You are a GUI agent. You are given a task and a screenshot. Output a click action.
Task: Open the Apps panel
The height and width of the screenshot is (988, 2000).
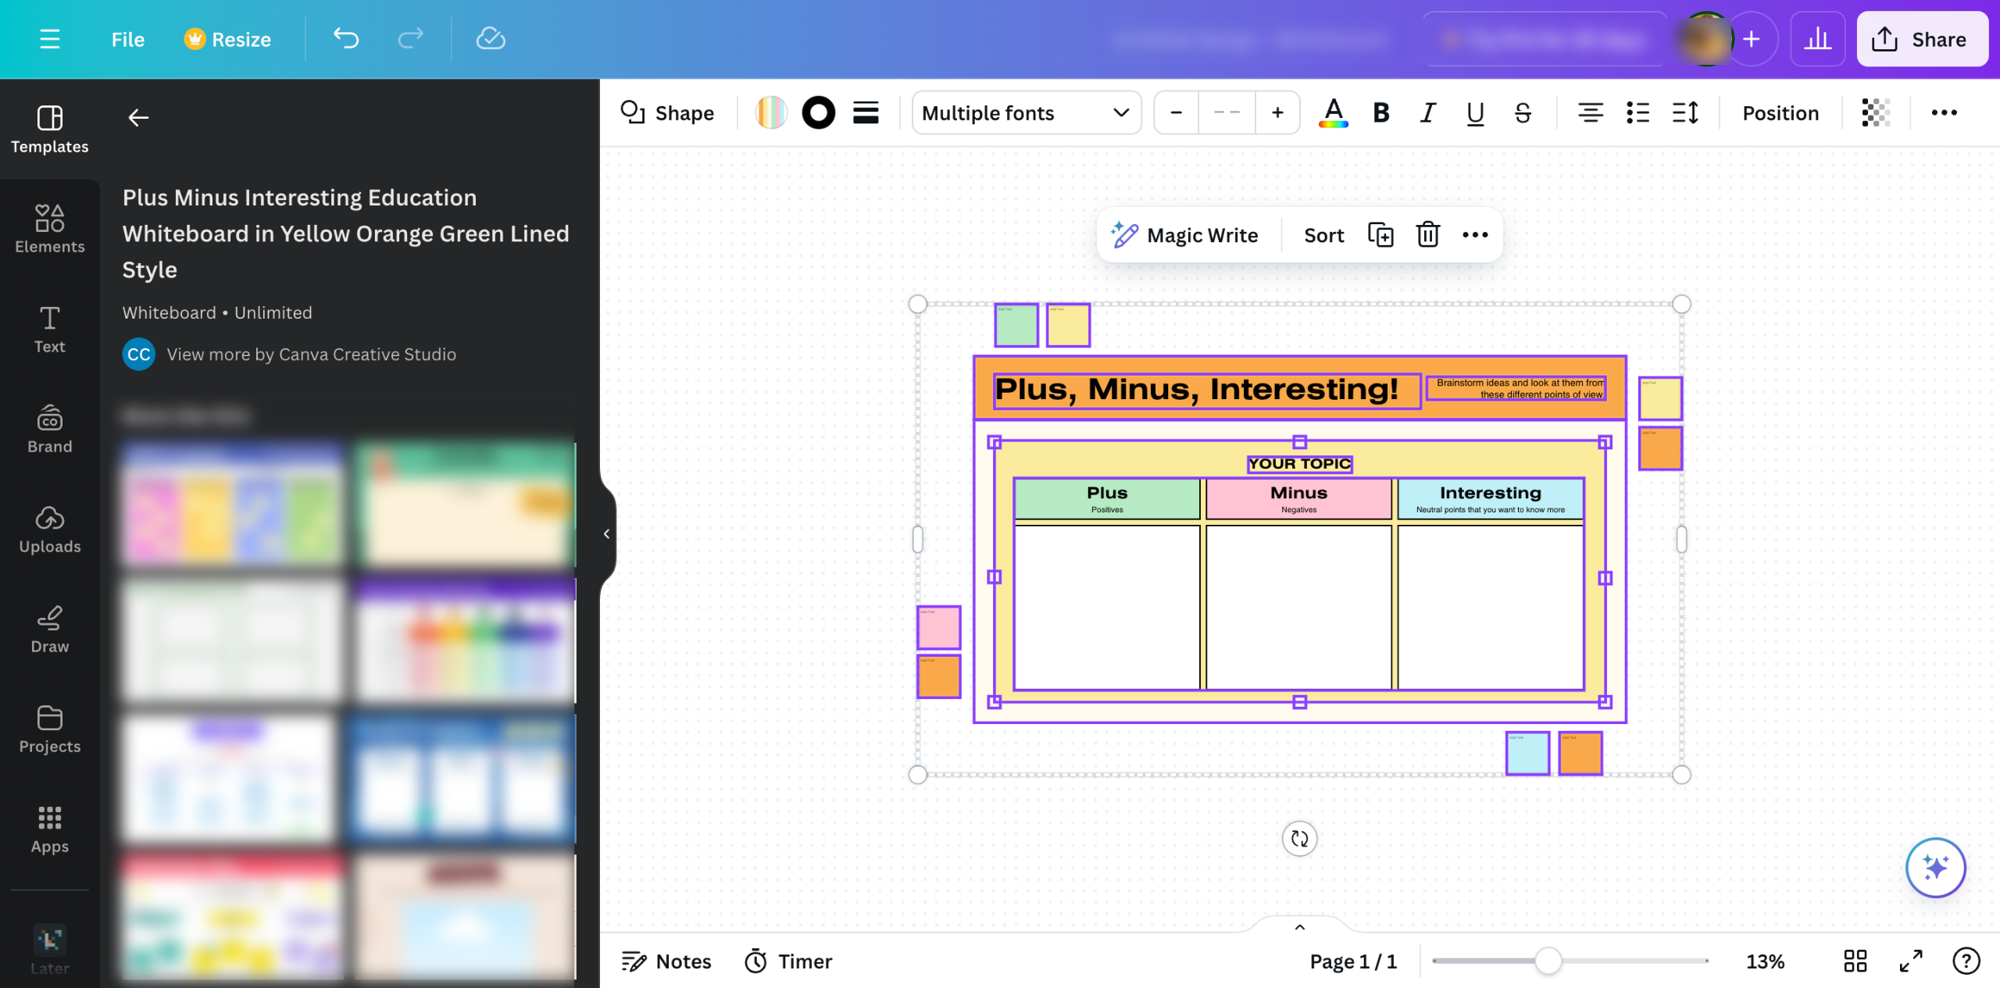coord(50,829)
